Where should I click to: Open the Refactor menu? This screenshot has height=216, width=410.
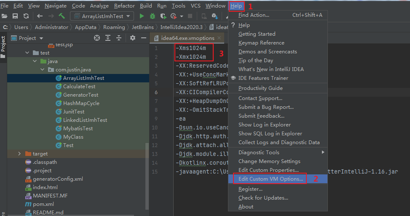(x=124, y=6)
